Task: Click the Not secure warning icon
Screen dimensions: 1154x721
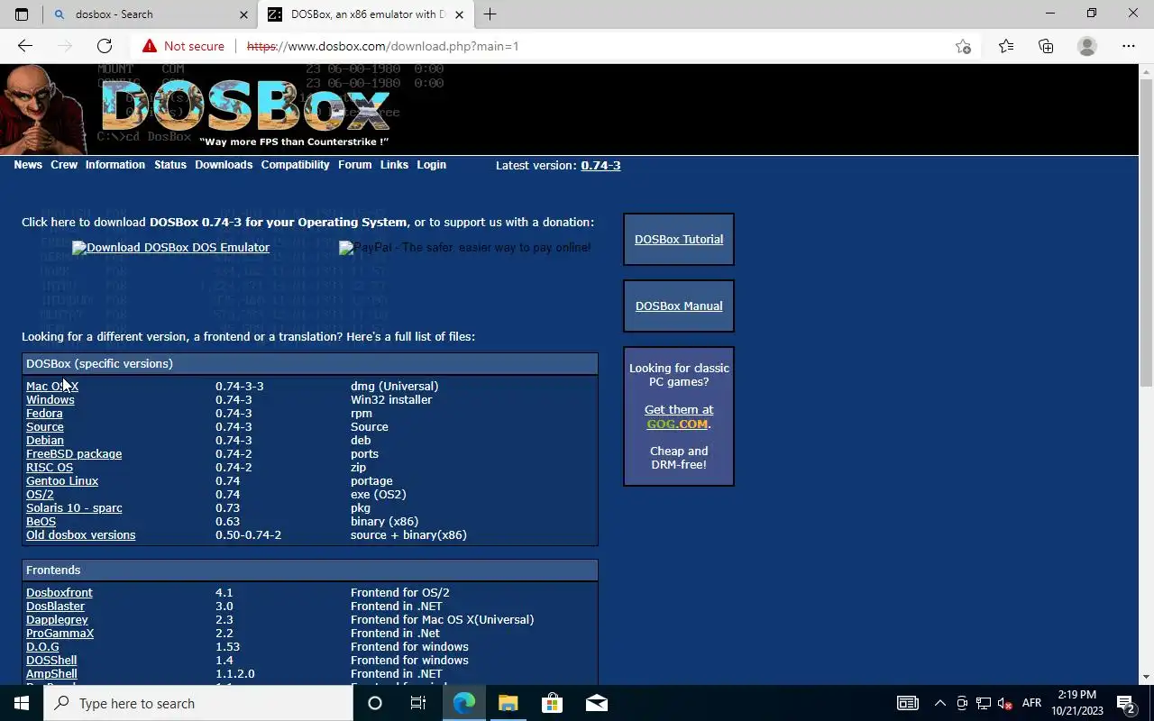Action: [x=149, y=46]
